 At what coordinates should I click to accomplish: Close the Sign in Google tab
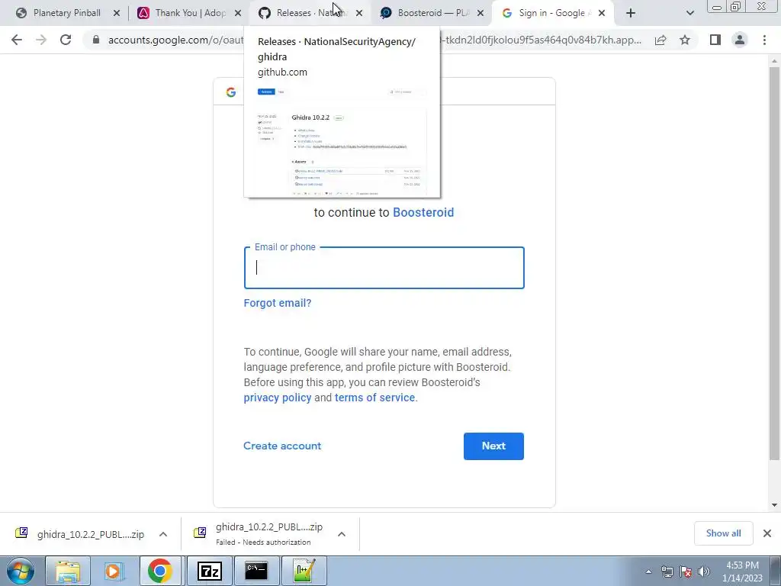[602, 14]
